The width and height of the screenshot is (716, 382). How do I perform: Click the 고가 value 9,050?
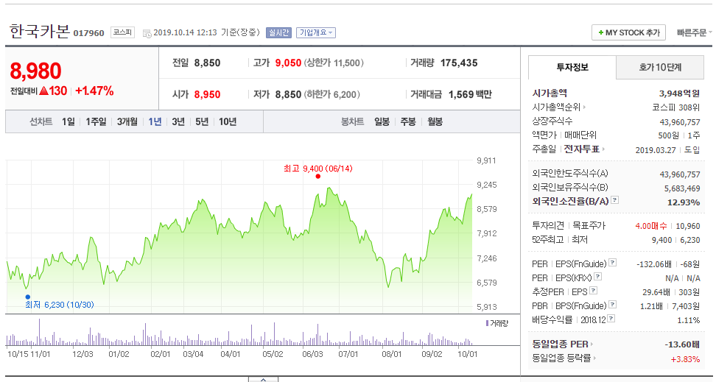[x=288, y=63]
